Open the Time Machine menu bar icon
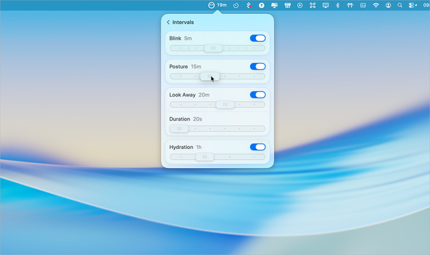 236,5
